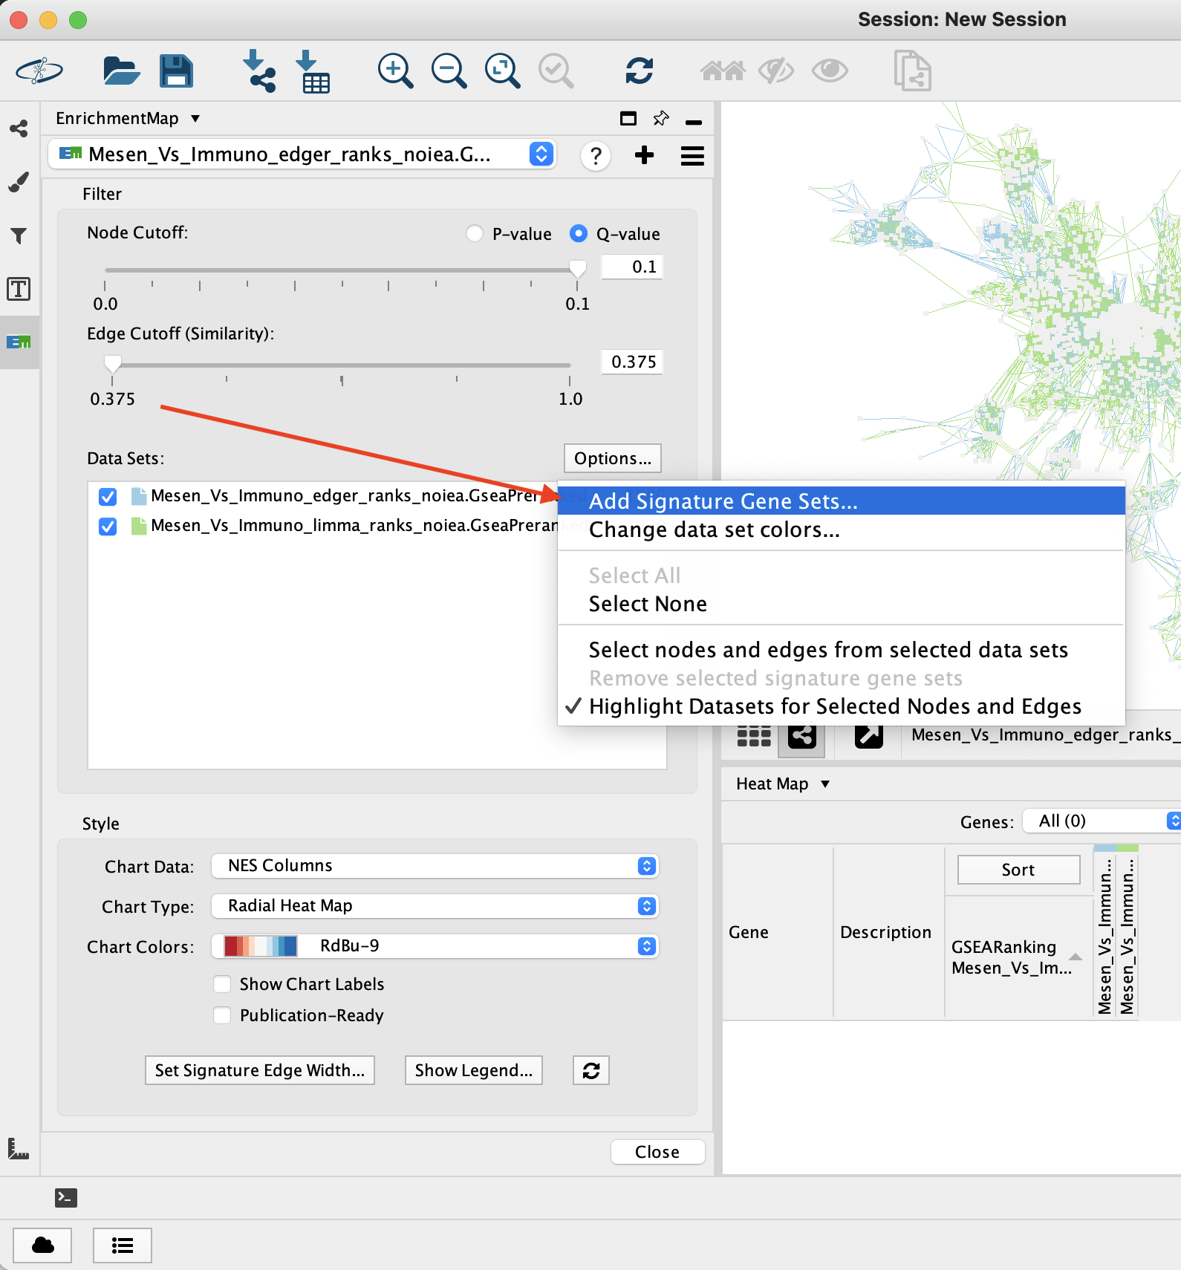Open Genes All (0) dropdown

tap(1102, 821)
